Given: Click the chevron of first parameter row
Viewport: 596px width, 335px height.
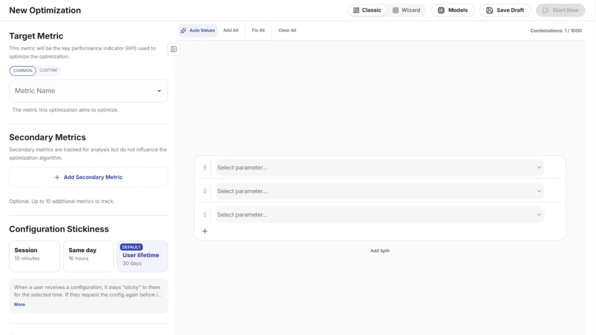Looking at the screenshot, I should click(539, 167).
